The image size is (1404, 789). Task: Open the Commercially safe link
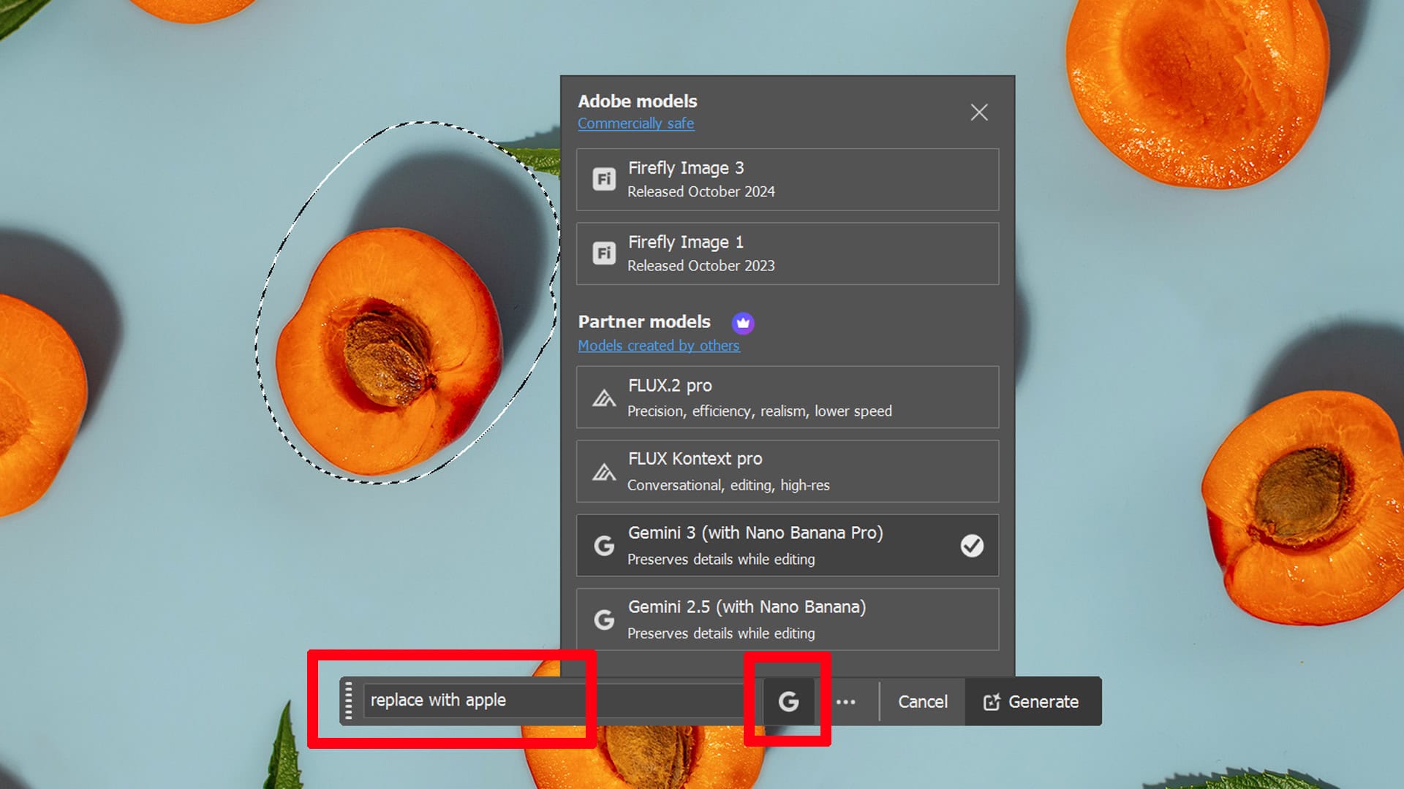pyautogui.click(x=635, y=123)
